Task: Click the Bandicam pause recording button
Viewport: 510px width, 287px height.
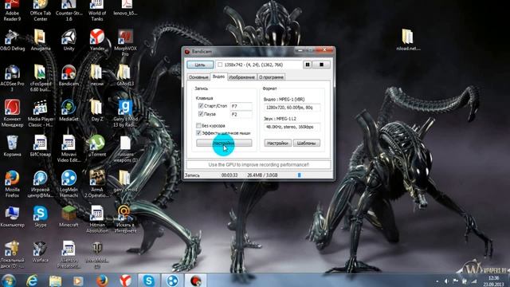Action: pos(307,65)
